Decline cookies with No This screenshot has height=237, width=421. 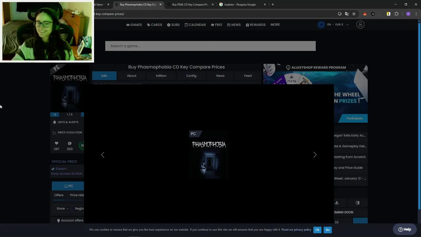click(x=328, y=230)
